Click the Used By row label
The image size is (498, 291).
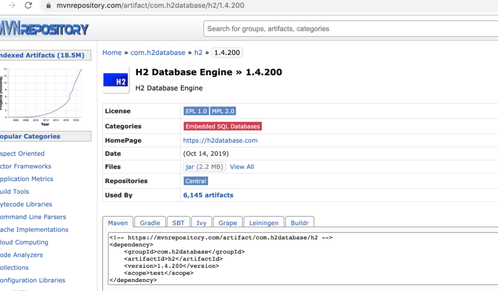[x=119, y=195]
